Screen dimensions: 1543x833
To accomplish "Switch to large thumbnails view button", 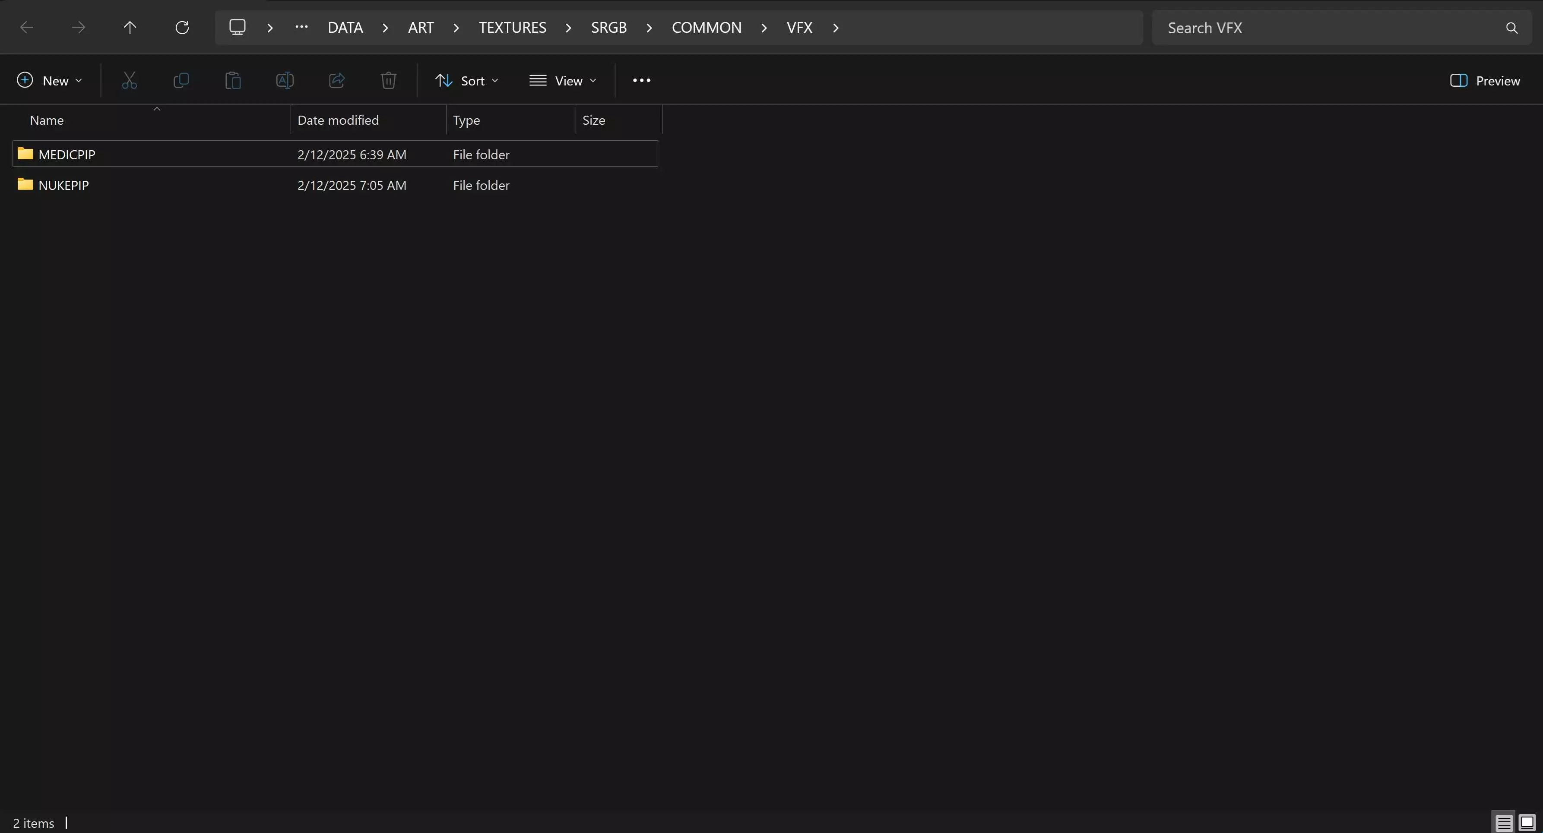I will pos(1527,823).
